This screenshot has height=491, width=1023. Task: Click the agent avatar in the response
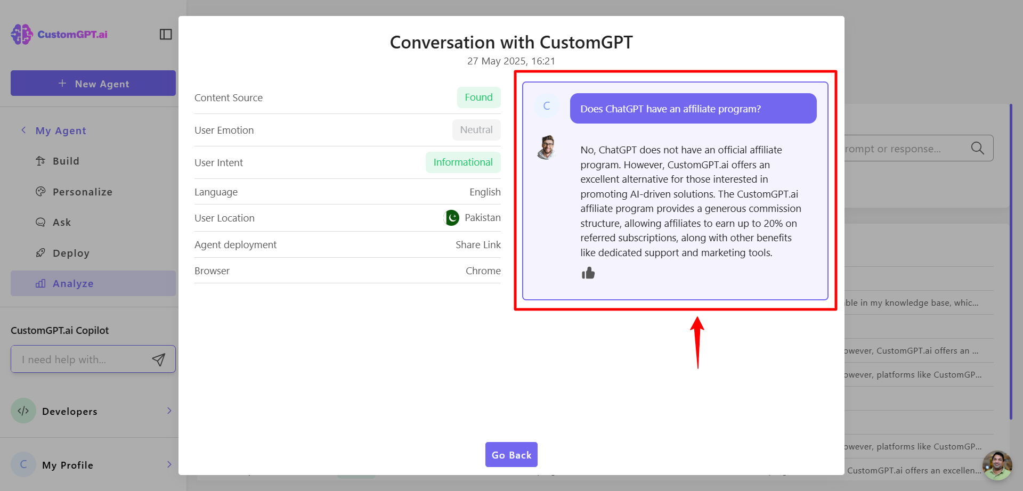tap(547, 148)
